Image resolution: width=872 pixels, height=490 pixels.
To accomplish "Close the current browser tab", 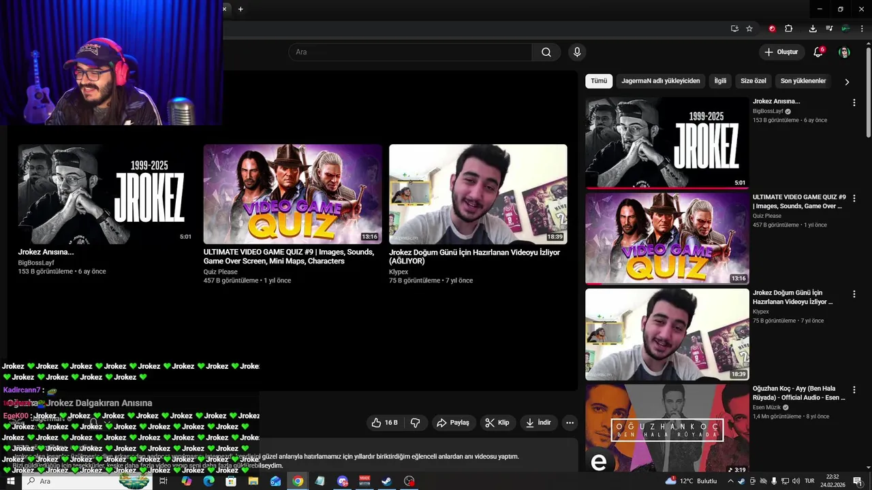I will (x=224, y=9).
